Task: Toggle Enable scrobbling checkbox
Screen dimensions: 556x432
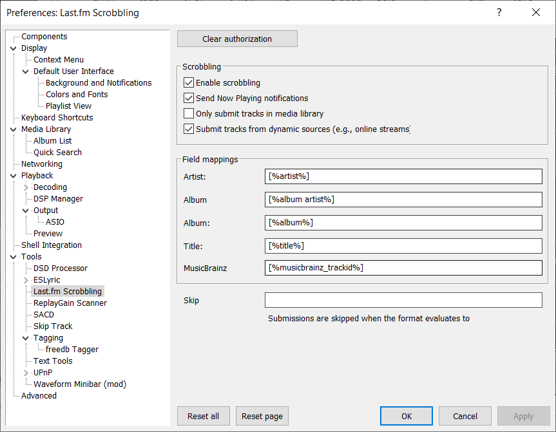Action: (189, 82)
